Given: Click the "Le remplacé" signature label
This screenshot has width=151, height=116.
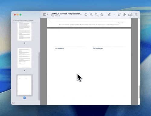Looking at the screenshot, I should point(59,48).
